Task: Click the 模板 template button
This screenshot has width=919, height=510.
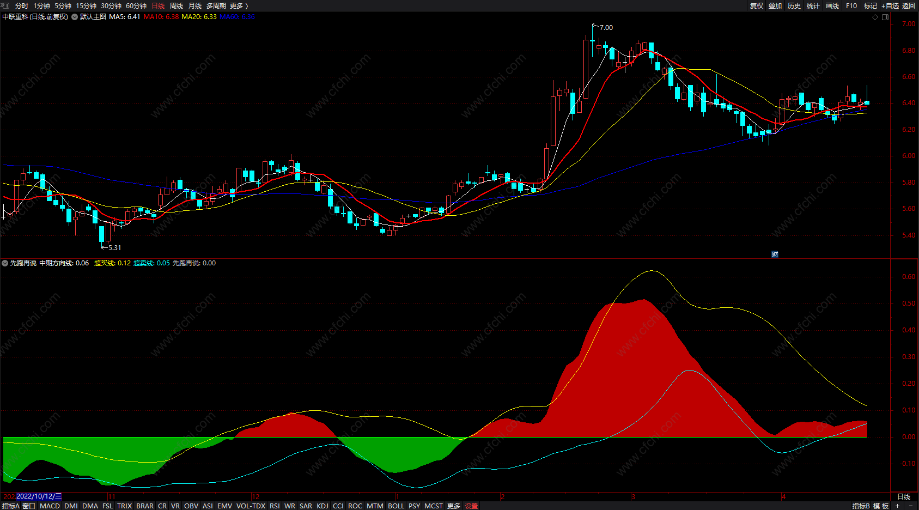Action: [x=881, y=506]
